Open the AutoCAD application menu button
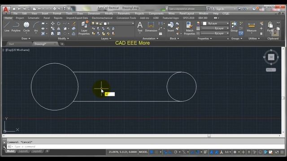287x161 pixels. coord(6,10)
